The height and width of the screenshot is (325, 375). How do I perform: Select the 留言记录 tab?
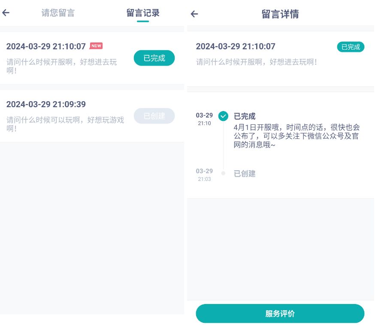tap(143, 13)
